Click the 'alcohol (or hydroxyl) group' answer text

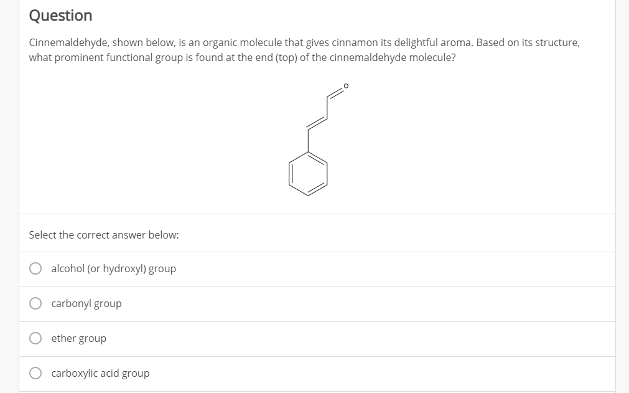click(113, 269)
